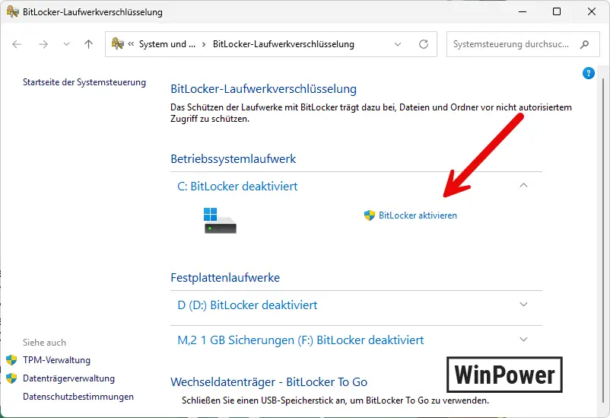Click the Forward navigation arrow
This screenshot has width=610, height=418.
pyautogui.click(x=43, y=44)
